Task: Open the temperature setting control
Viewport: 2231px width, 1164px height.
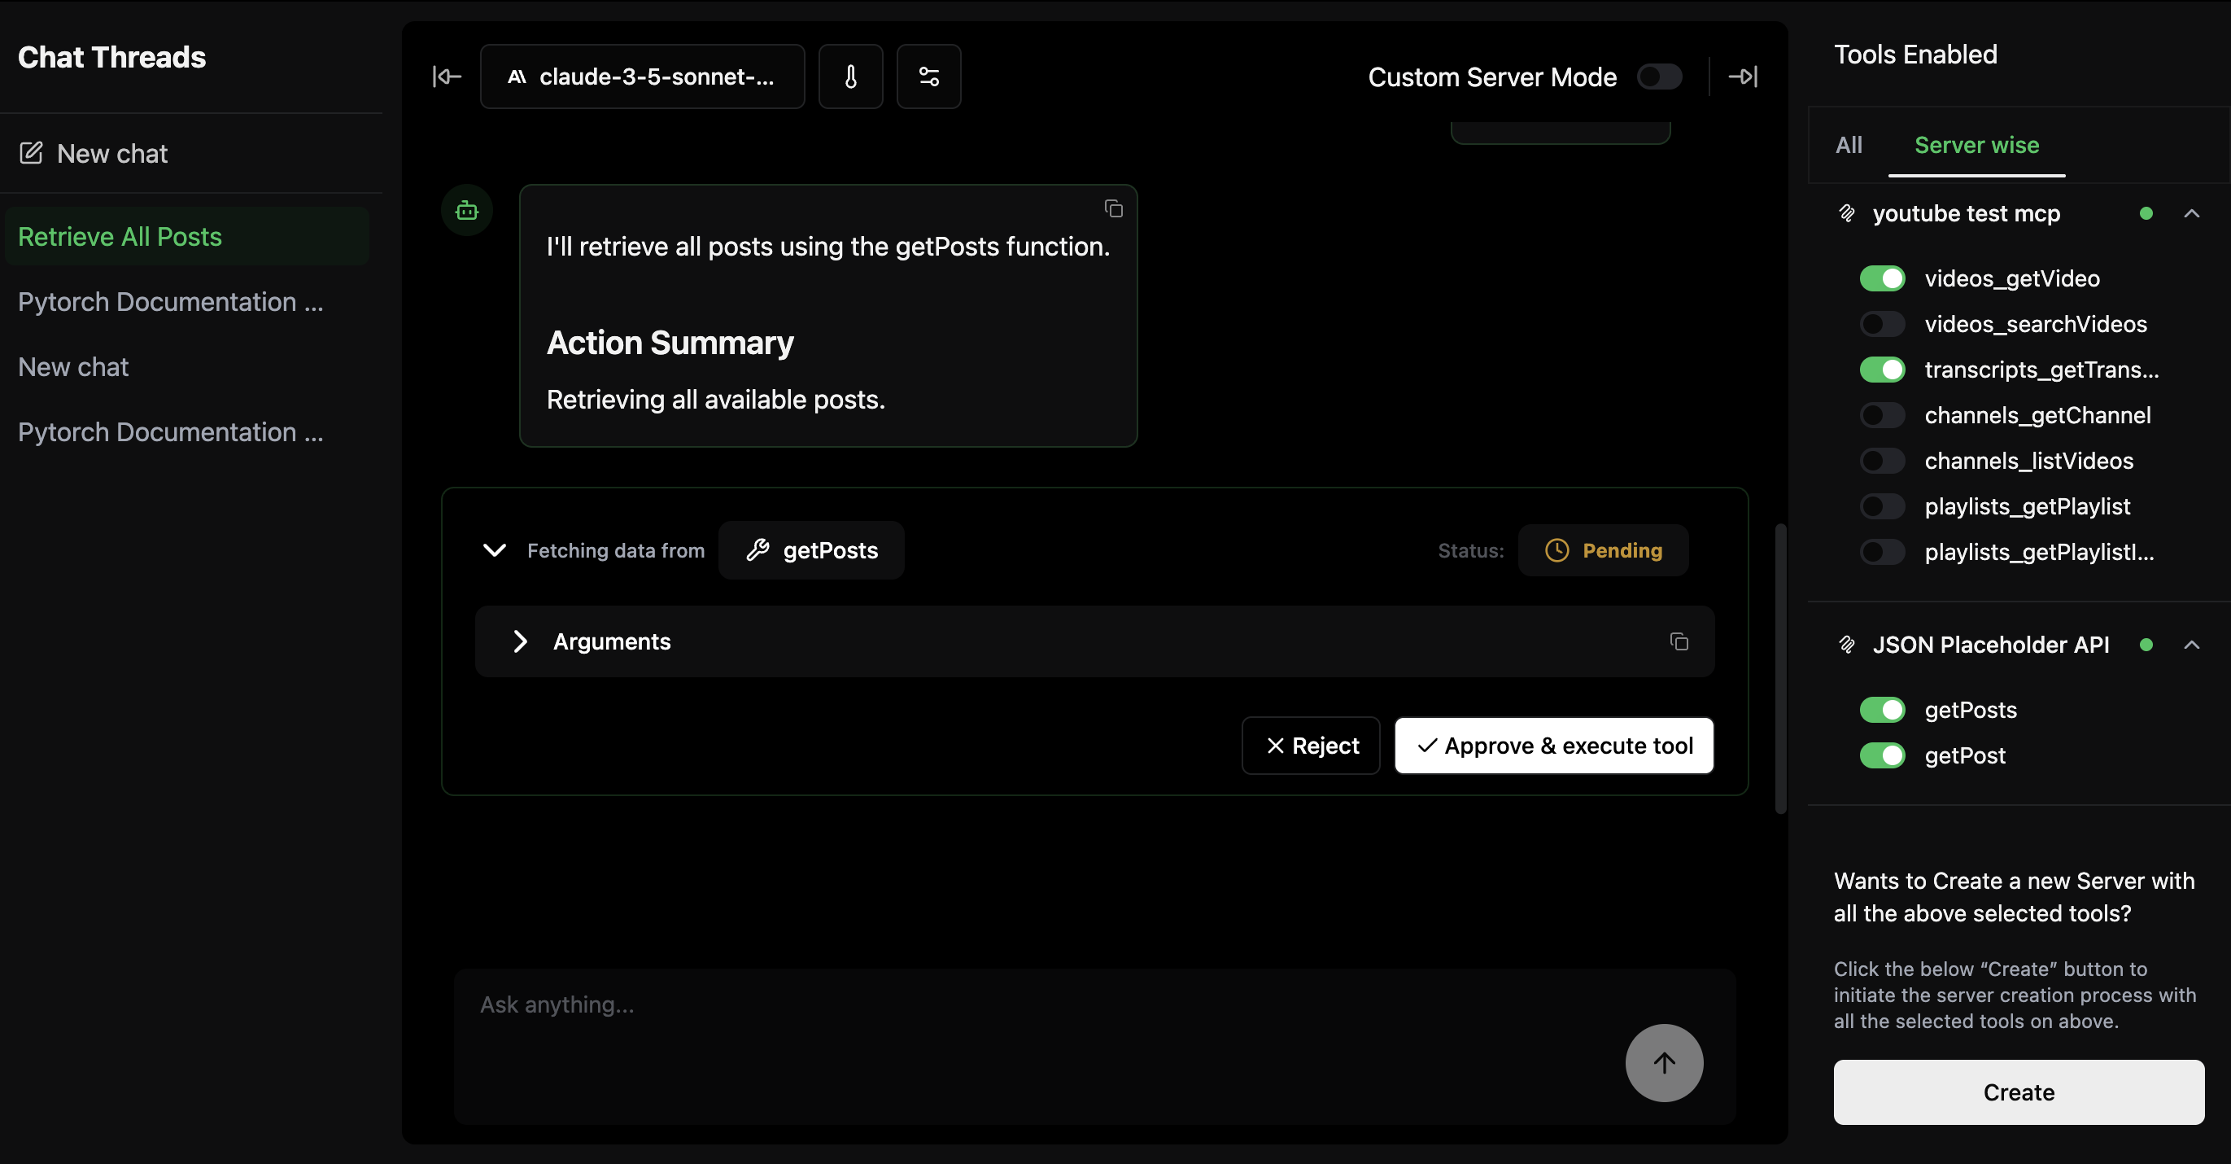Action: (849, 77)
